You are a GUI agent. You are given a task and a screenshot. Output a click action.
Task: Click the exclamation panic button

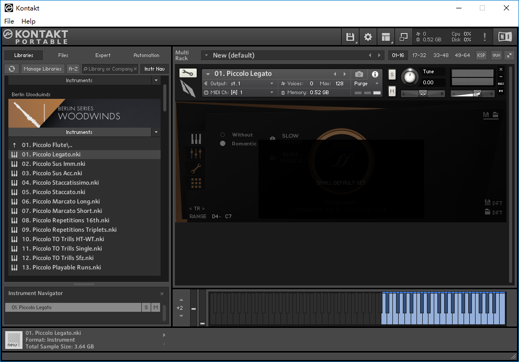click(x=484, y=37)
